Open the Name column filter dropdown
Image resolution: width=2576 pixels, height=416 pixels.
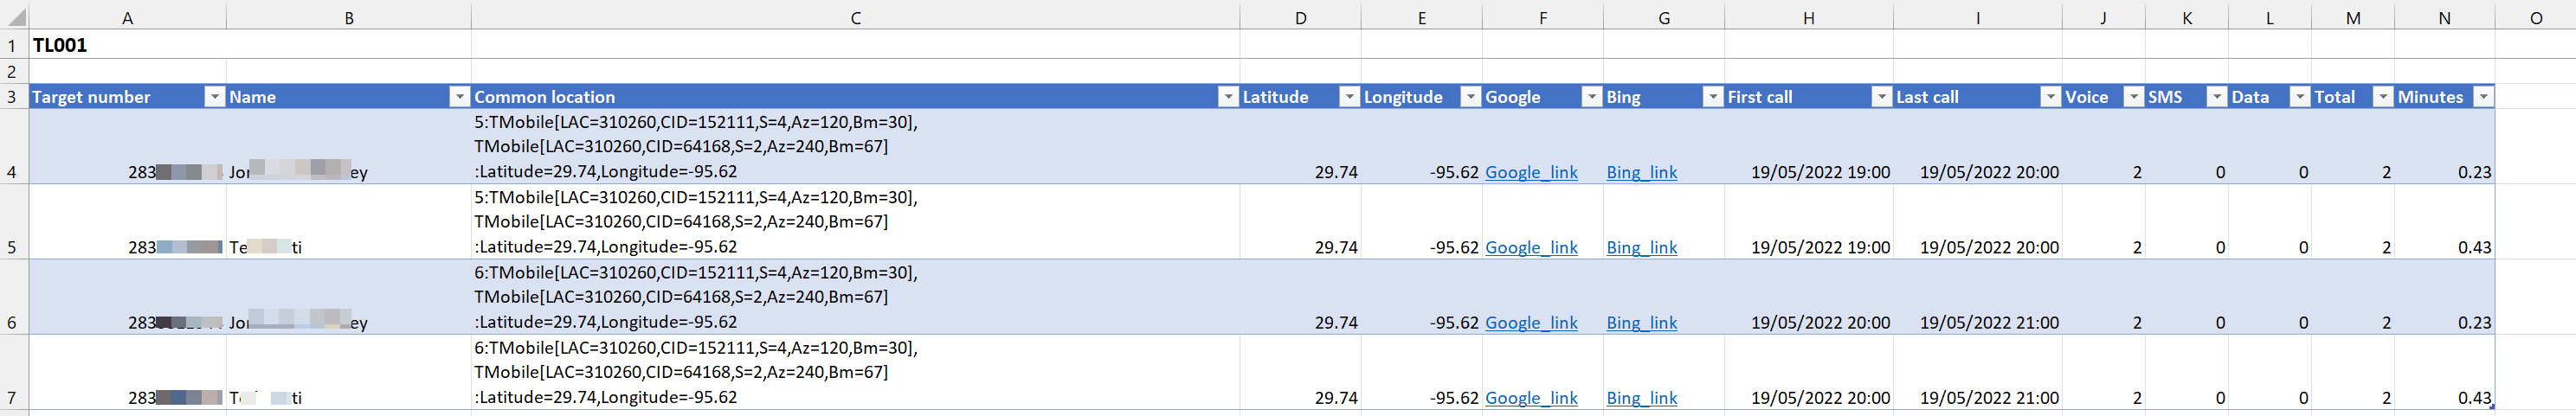(459, 97)
